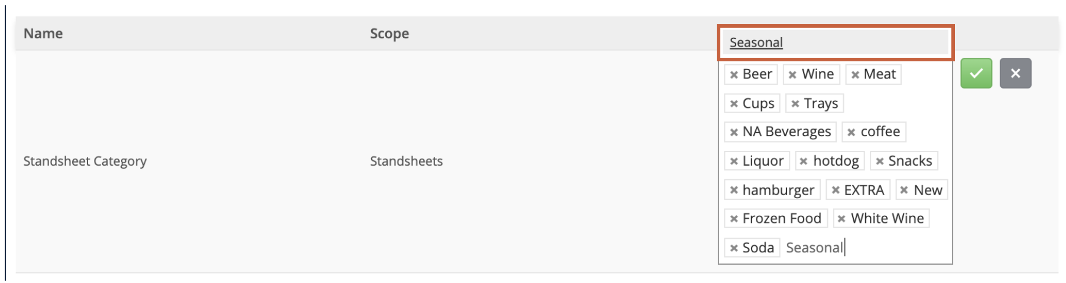The height and width of the screenshot is (283, 1066).
Task: Remove the NA Beverages tag
Action: tap(734, 132)
